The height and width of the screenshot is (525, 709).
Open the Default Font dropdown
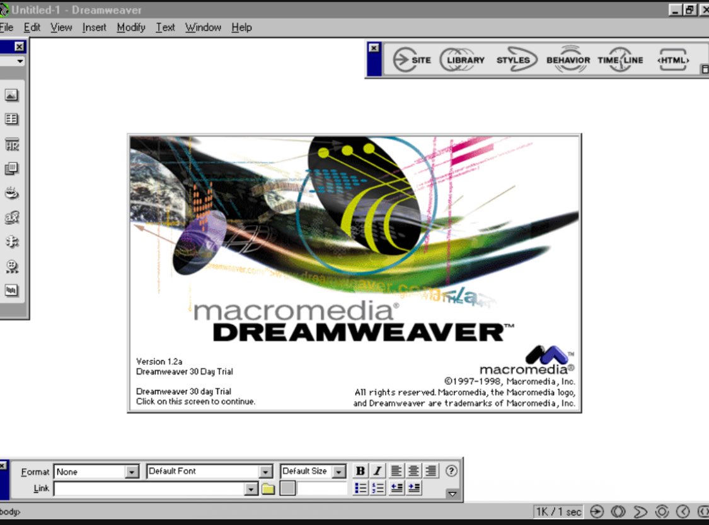[266, 471]
